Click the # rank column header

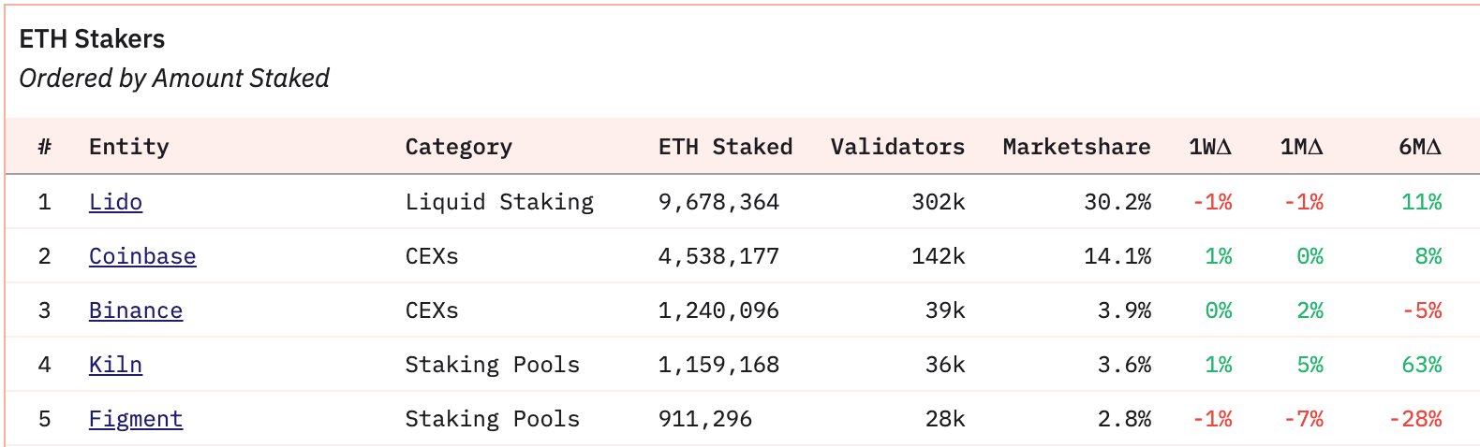pyautogui.click(x=44, y=147)
